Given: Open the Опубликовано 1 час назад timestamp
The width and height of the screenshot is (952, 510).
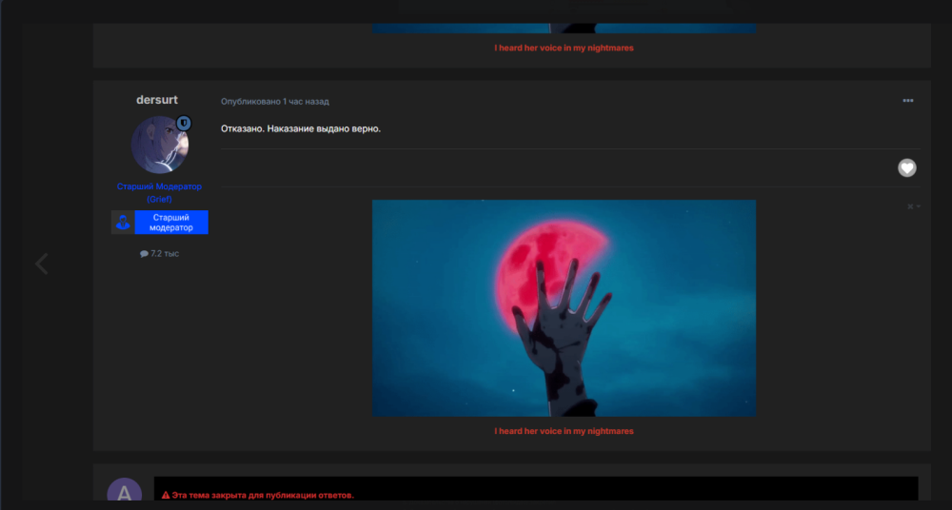Looking at the screenshot, I should tap(275, 102).
